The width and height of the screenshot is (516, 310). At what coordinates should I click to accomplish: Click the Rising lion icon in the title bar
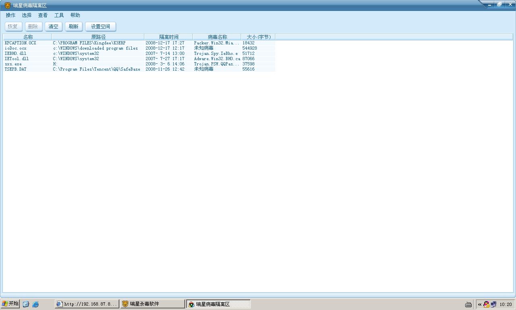[x=8, y=5]
